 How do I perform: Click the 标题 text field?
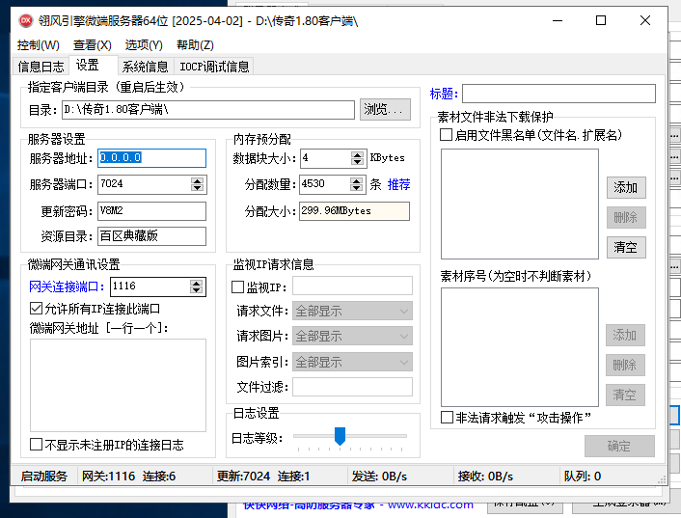(x=558, y=94)
